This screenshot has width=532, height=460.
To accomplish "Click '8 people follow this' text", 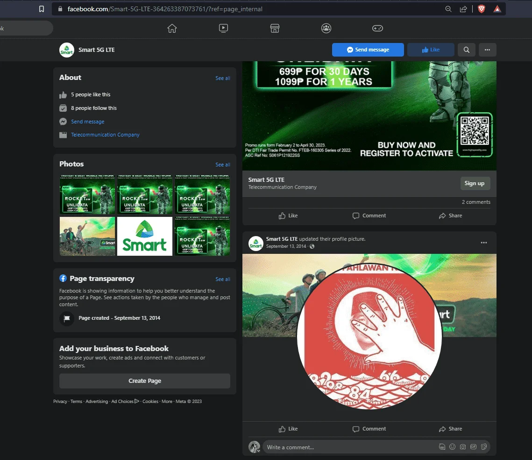I will click(x=93, y=108).
